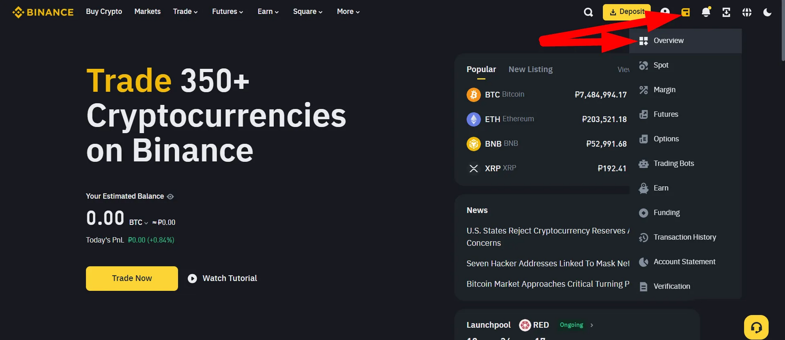The width and height of the screenshot is (785, 340).
Task: Select Transaction History from wallet menu
Action: [684, 237]
